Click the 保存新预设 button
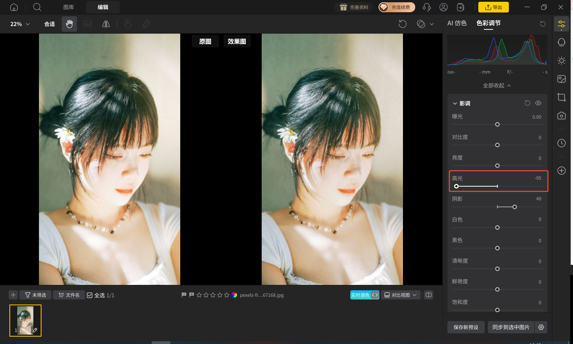The image size is (573, 344). click(466, 327)
